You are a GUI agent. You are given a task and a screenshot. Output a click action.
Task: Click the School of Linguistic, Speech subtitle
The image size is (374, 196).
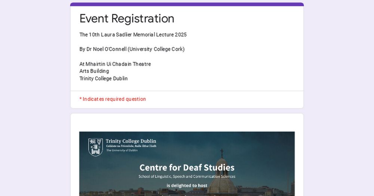[187, 177]
